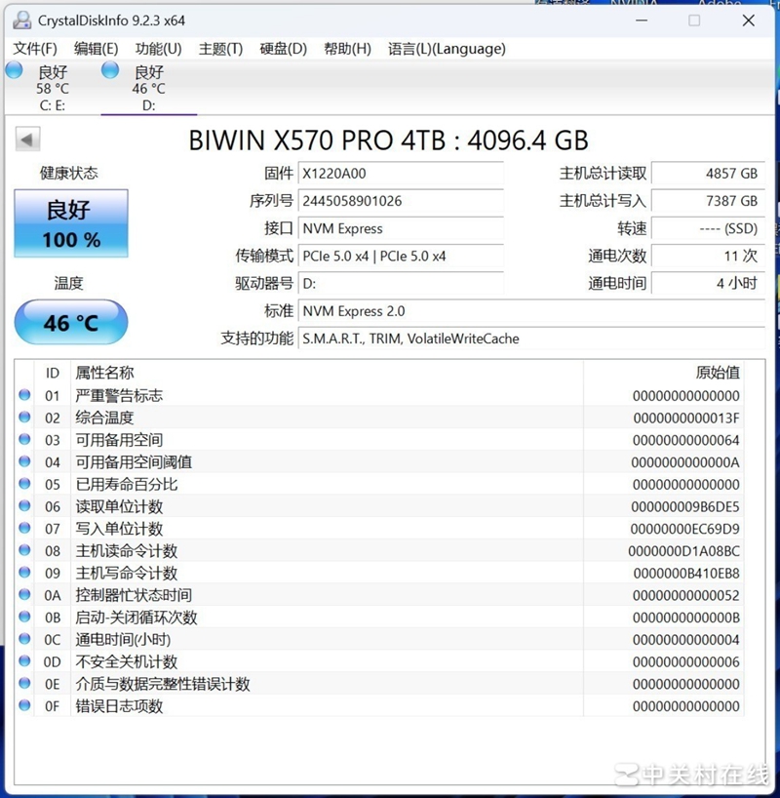Image resolution: width=780 pixels, height=798 pixels.
Task: Click raw value 0000000D1A08BC
Action: pyautogui.click(x=683, y=550)
